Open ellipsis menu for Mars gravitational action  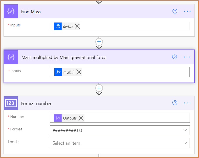[187, 57]
